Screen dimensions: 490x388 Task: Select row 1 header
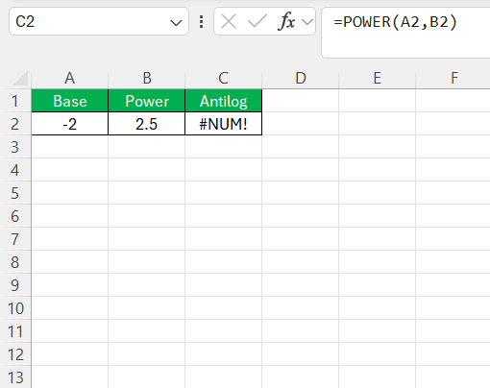pyautogui.click(x=15, y=101)
